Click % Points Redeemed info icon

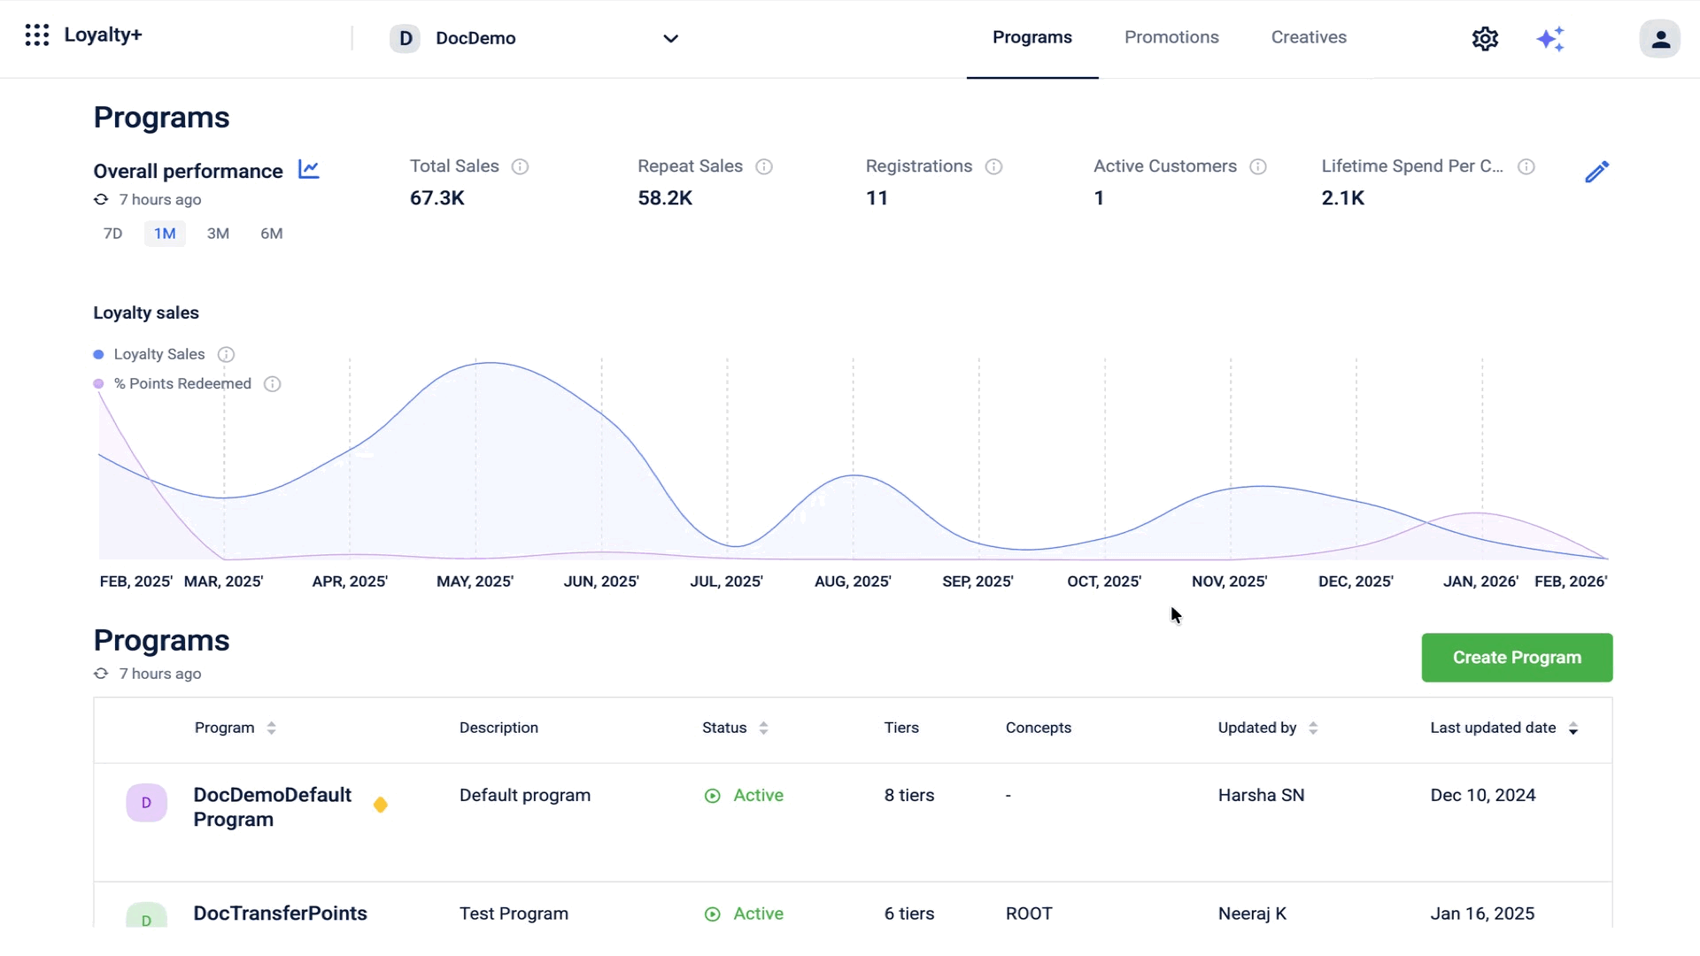273,384
